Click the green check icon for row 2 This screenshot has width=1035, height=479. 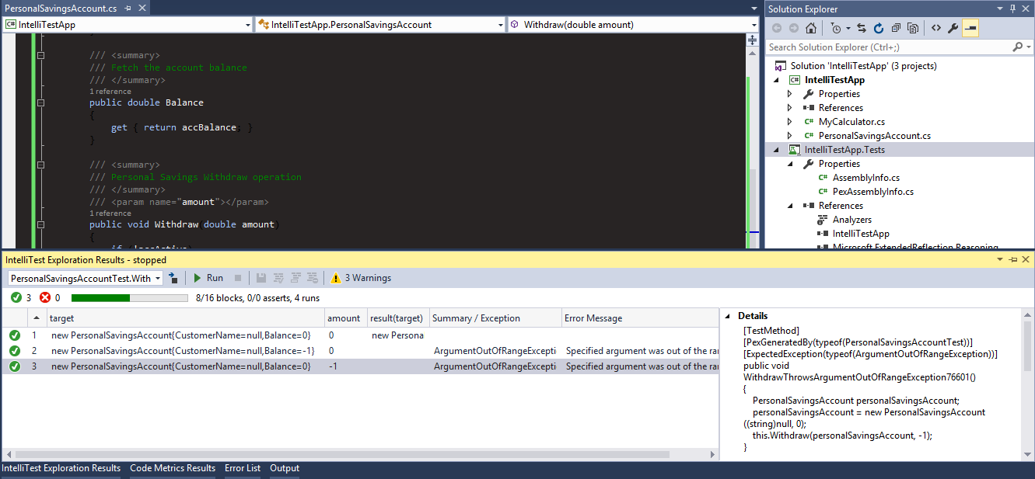click(15, 351)
